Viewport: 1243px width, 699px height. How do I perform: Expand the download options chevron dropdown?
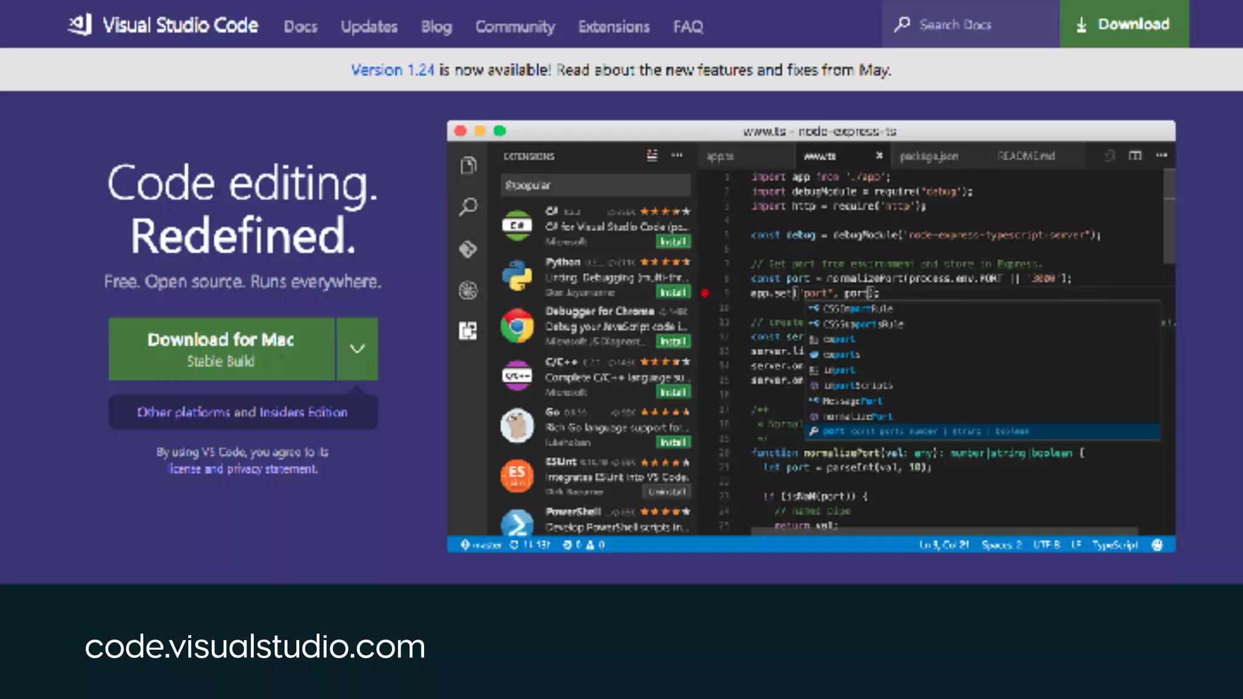pyautogui.click(x=357, y=349)
